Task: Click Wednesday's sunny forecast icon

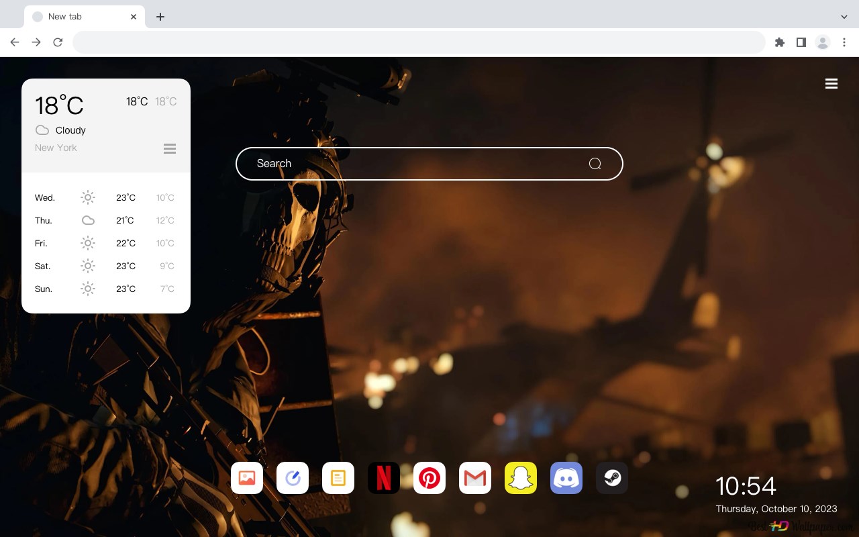Action: (88, 197)
